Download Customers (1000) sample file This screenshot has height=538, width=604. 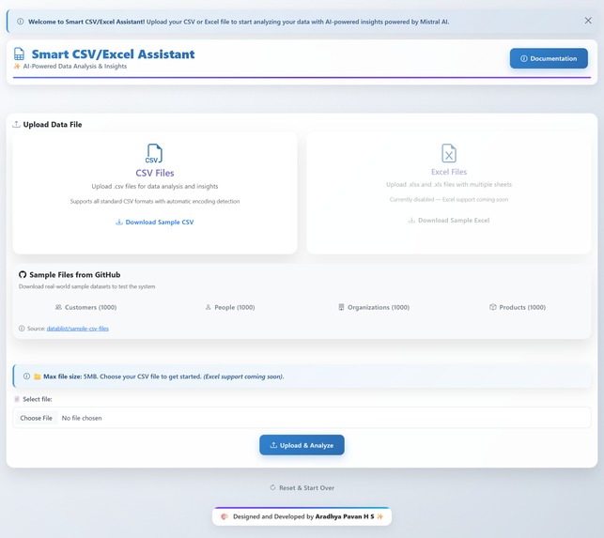[85, 307]
